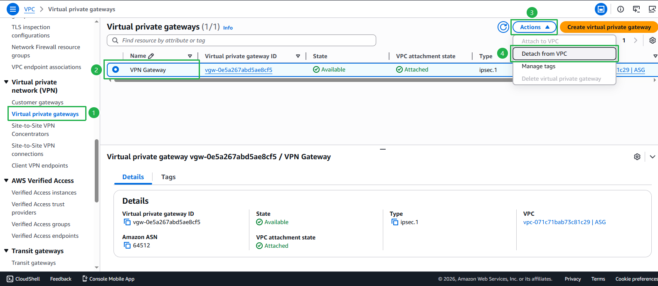Click the refresh table icon
Image resolution: width=658 pixels, height=286 pixels.
click(x=503, y=27)
